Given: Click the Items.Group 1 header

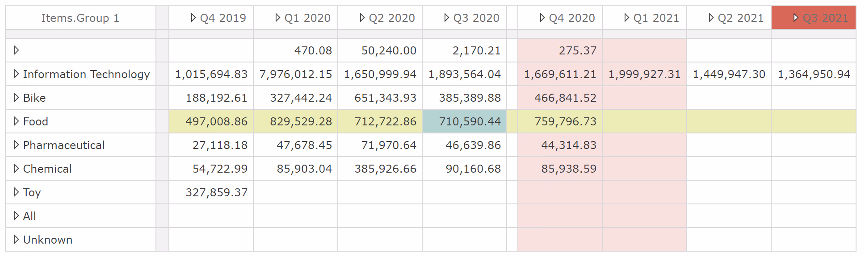Looking at the screenshot, I should pos(80,18).
